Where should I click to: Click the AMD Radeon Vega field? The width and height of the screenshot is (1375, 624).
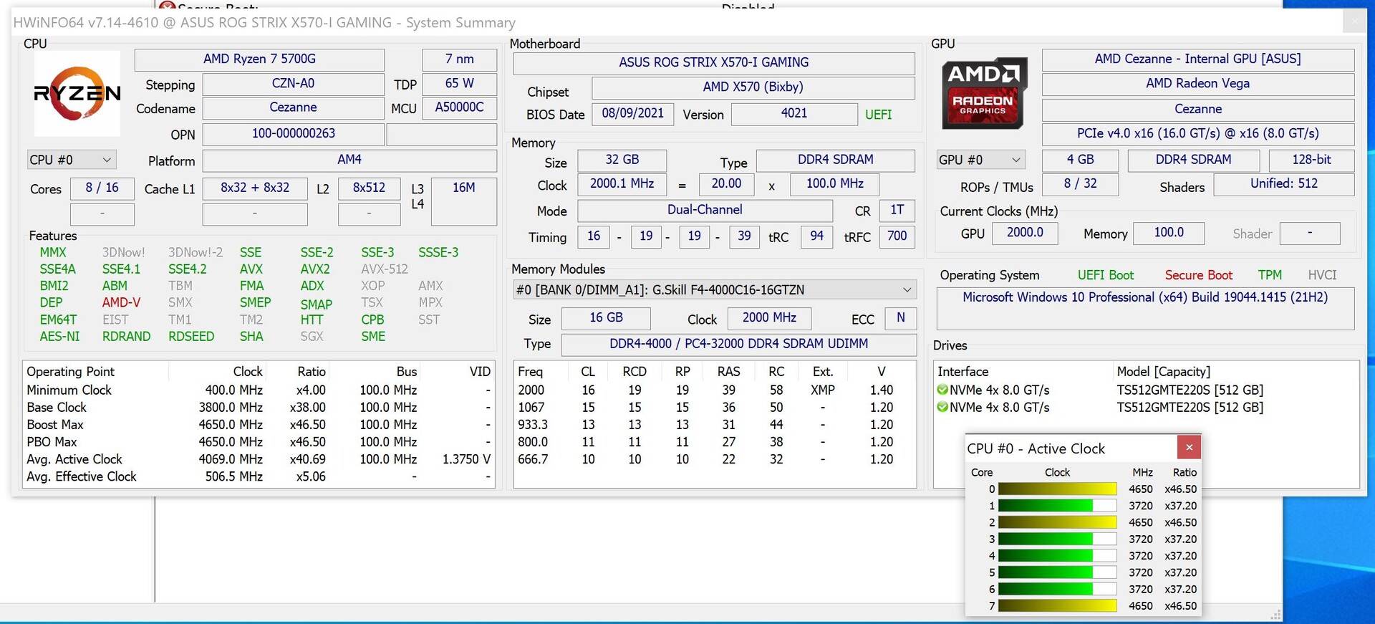tap(1198, 84)
